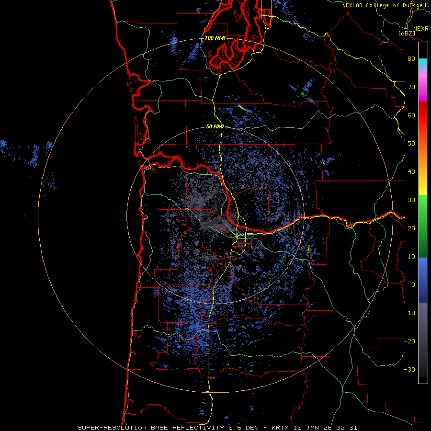Screen dimensions: 431x431
Task: Click the 30 value on color scale
Action: (x=411, y=200)
